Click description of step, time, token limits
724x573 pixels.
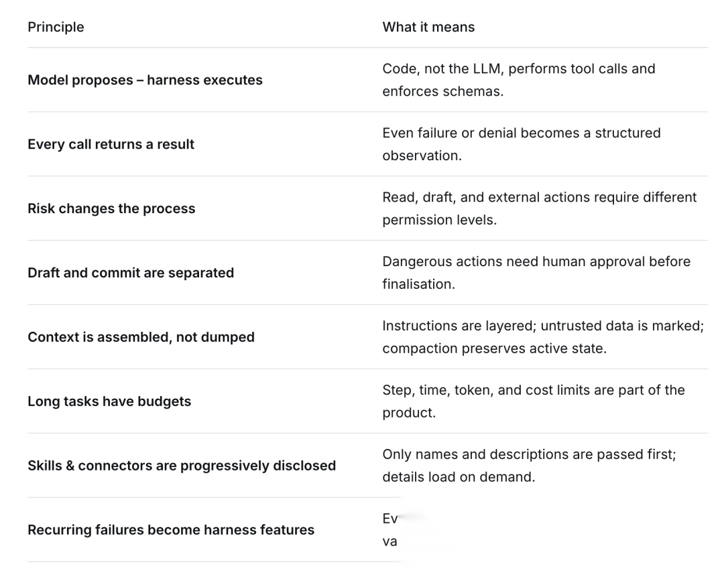[x=534, y=401]
